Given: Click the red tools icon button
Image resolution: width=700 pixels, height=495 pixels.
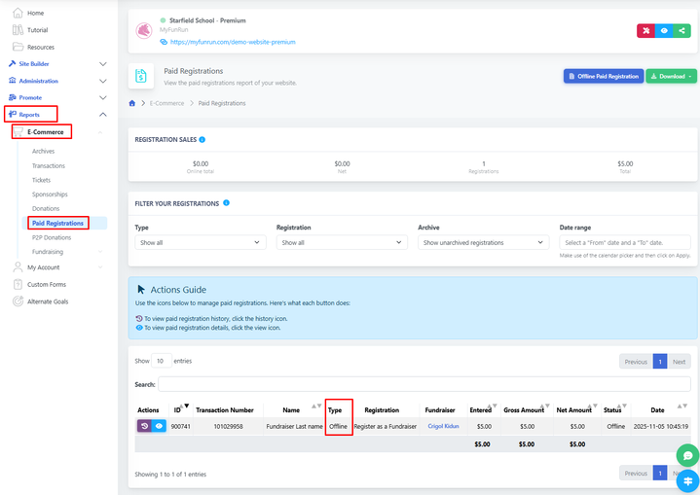Looking at the screenshot, I should 645,31.
